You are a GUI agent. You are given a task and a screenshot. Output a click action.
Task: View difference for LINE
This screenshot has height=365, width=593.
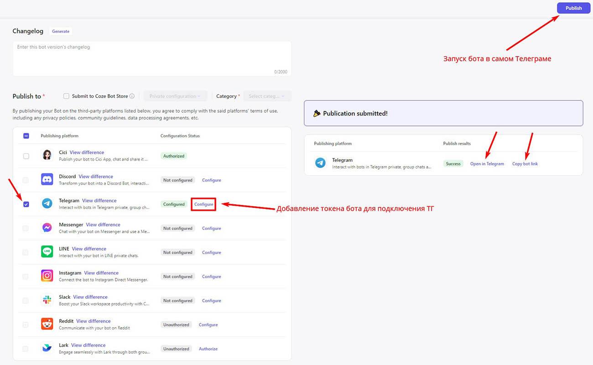[89, 249]
